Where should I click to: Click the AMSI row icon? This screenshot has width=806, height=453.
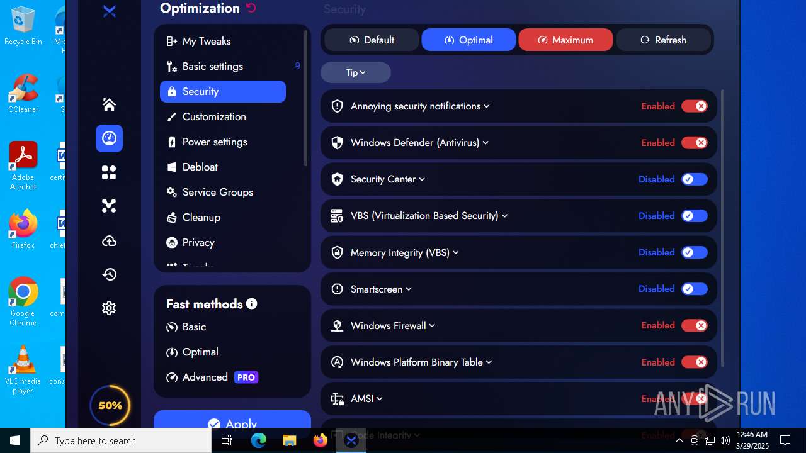coord(337,399)
